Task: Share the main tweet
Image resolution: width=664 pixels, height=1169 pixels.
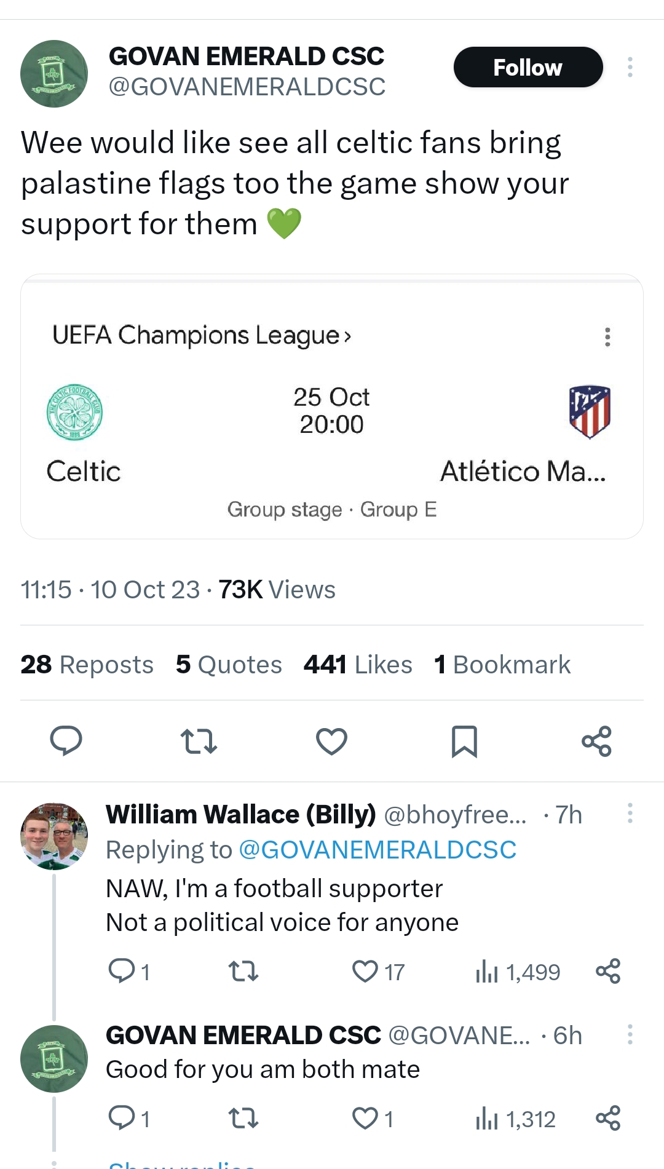Action: [x=596, y=741]
